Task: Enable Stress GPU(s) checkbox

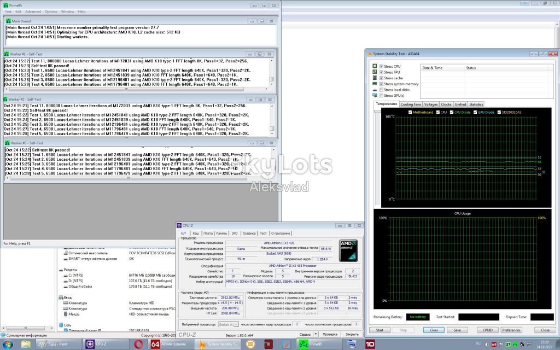Action: (x=381, y=95)
